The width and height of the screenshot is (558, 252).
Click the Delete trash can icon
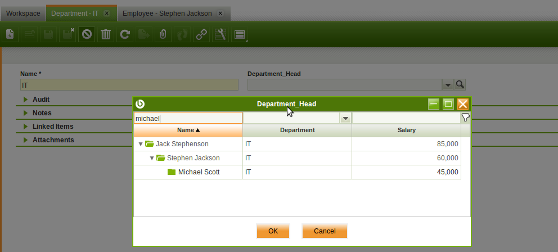point(106,35)
